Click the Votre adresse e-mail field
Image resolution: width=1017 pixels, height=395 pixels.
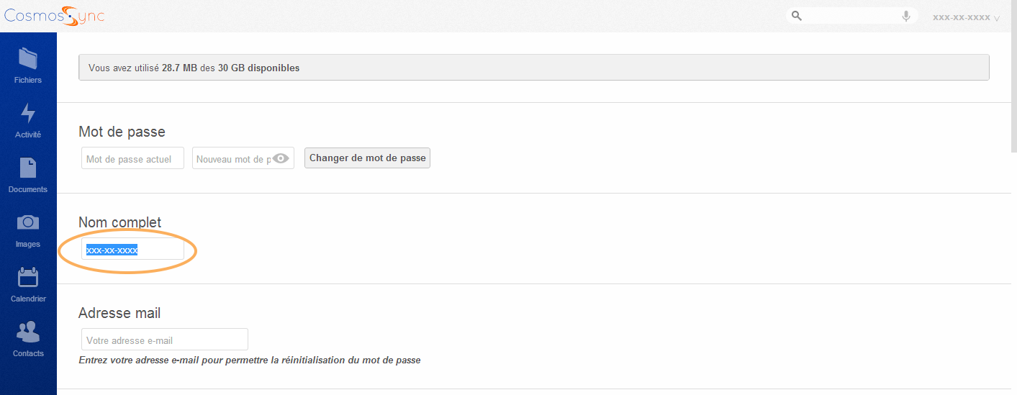click(x=164, y=340)
